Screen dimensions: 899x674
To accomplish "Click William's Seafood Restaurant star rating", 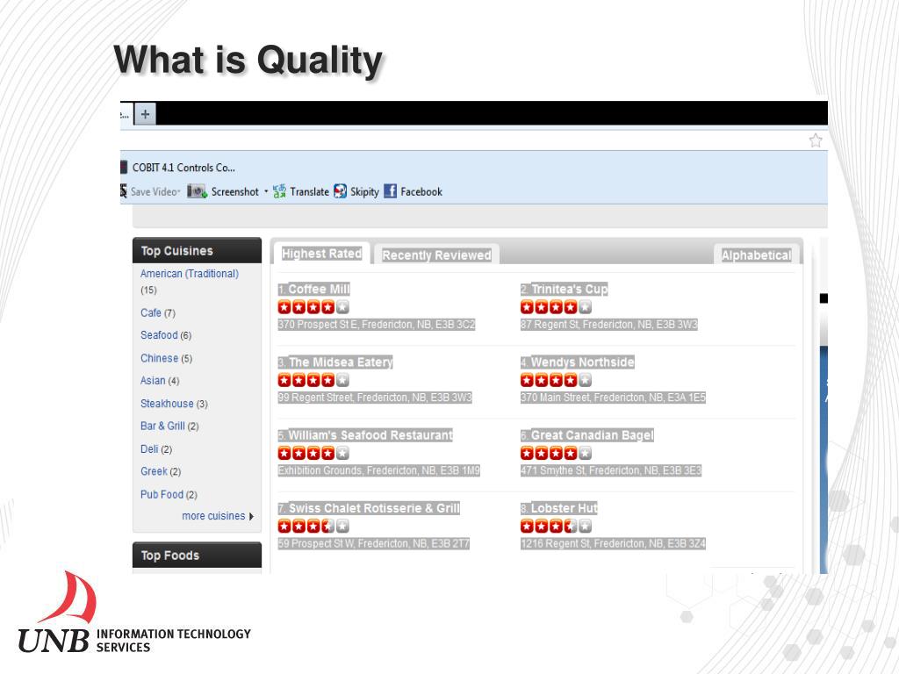I will pos(313,453).
